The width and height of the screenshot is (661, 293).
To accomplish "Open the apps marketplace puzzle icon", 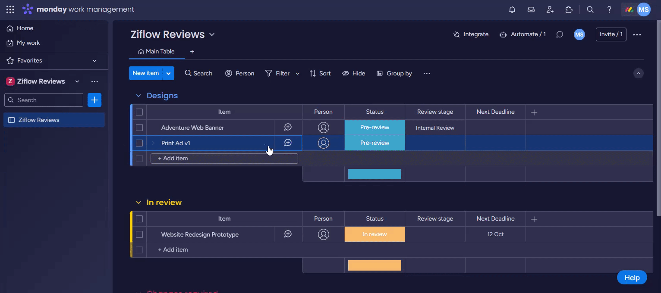I will point(569,9).
